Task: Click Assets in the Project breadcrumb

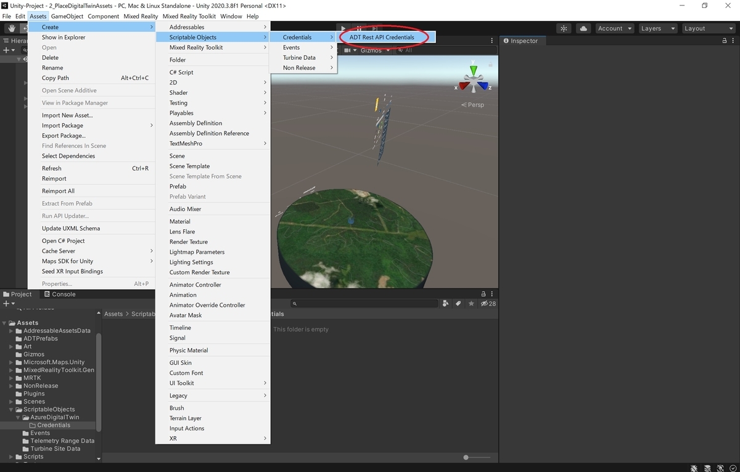Action: (x=113, y=314)
